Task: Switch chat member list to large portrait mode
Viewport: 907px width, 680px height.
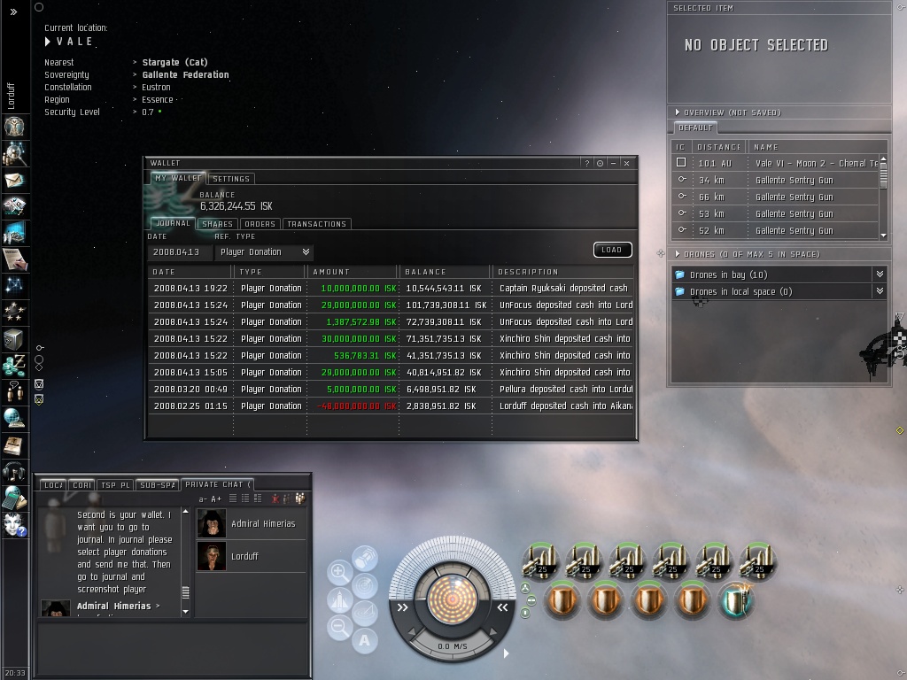Action: click(258, 498)
